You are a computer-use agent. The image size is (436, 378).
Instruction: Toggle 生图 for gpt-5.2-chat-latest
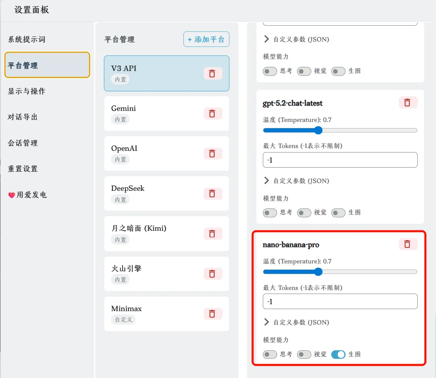pyautogui.click(x=338, y=213)
